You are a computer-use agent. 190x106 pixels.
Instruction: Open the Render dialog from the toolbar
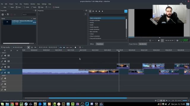tap(56, 7)
